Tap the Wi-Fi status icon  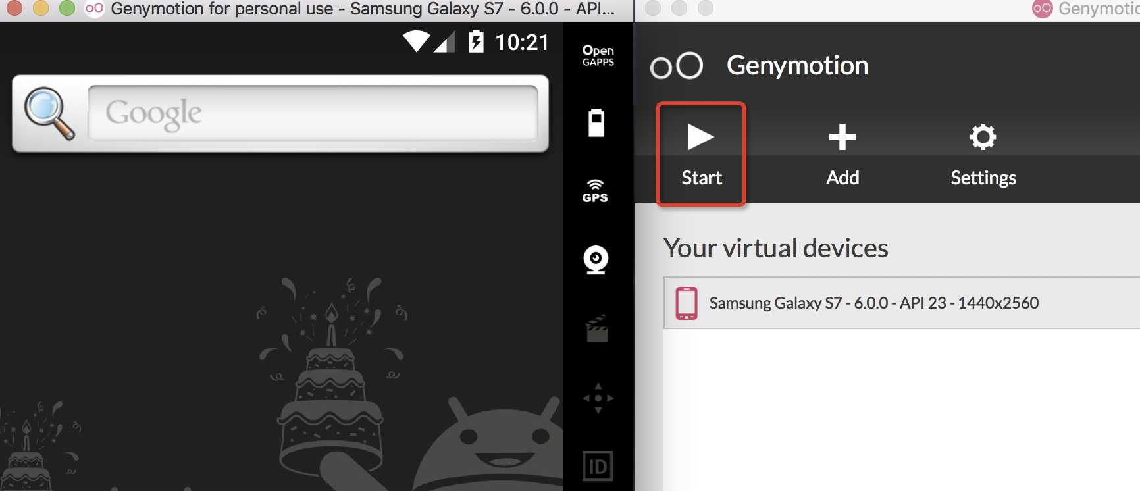[416, 41]
